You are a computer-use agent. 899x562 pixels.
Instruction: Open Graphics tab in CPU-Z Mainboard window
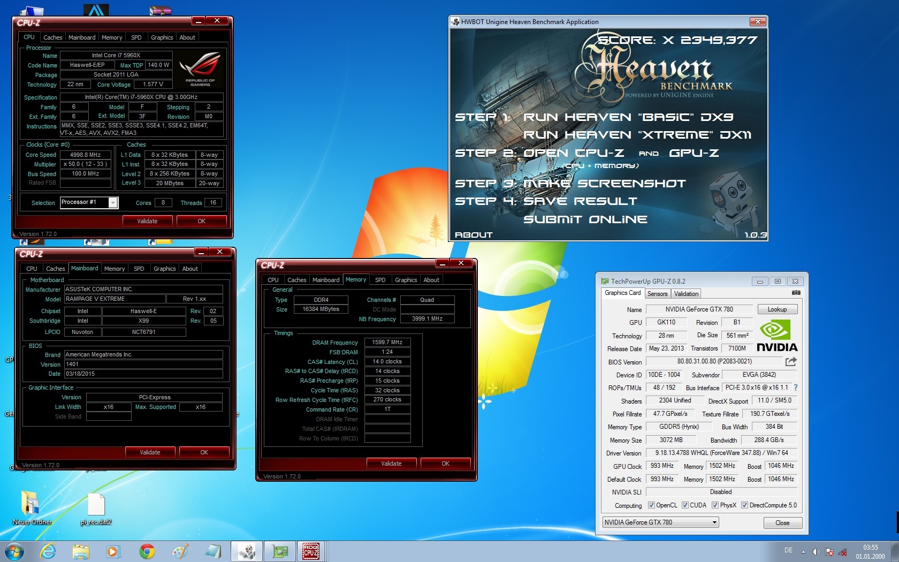[x=164, y=269]
